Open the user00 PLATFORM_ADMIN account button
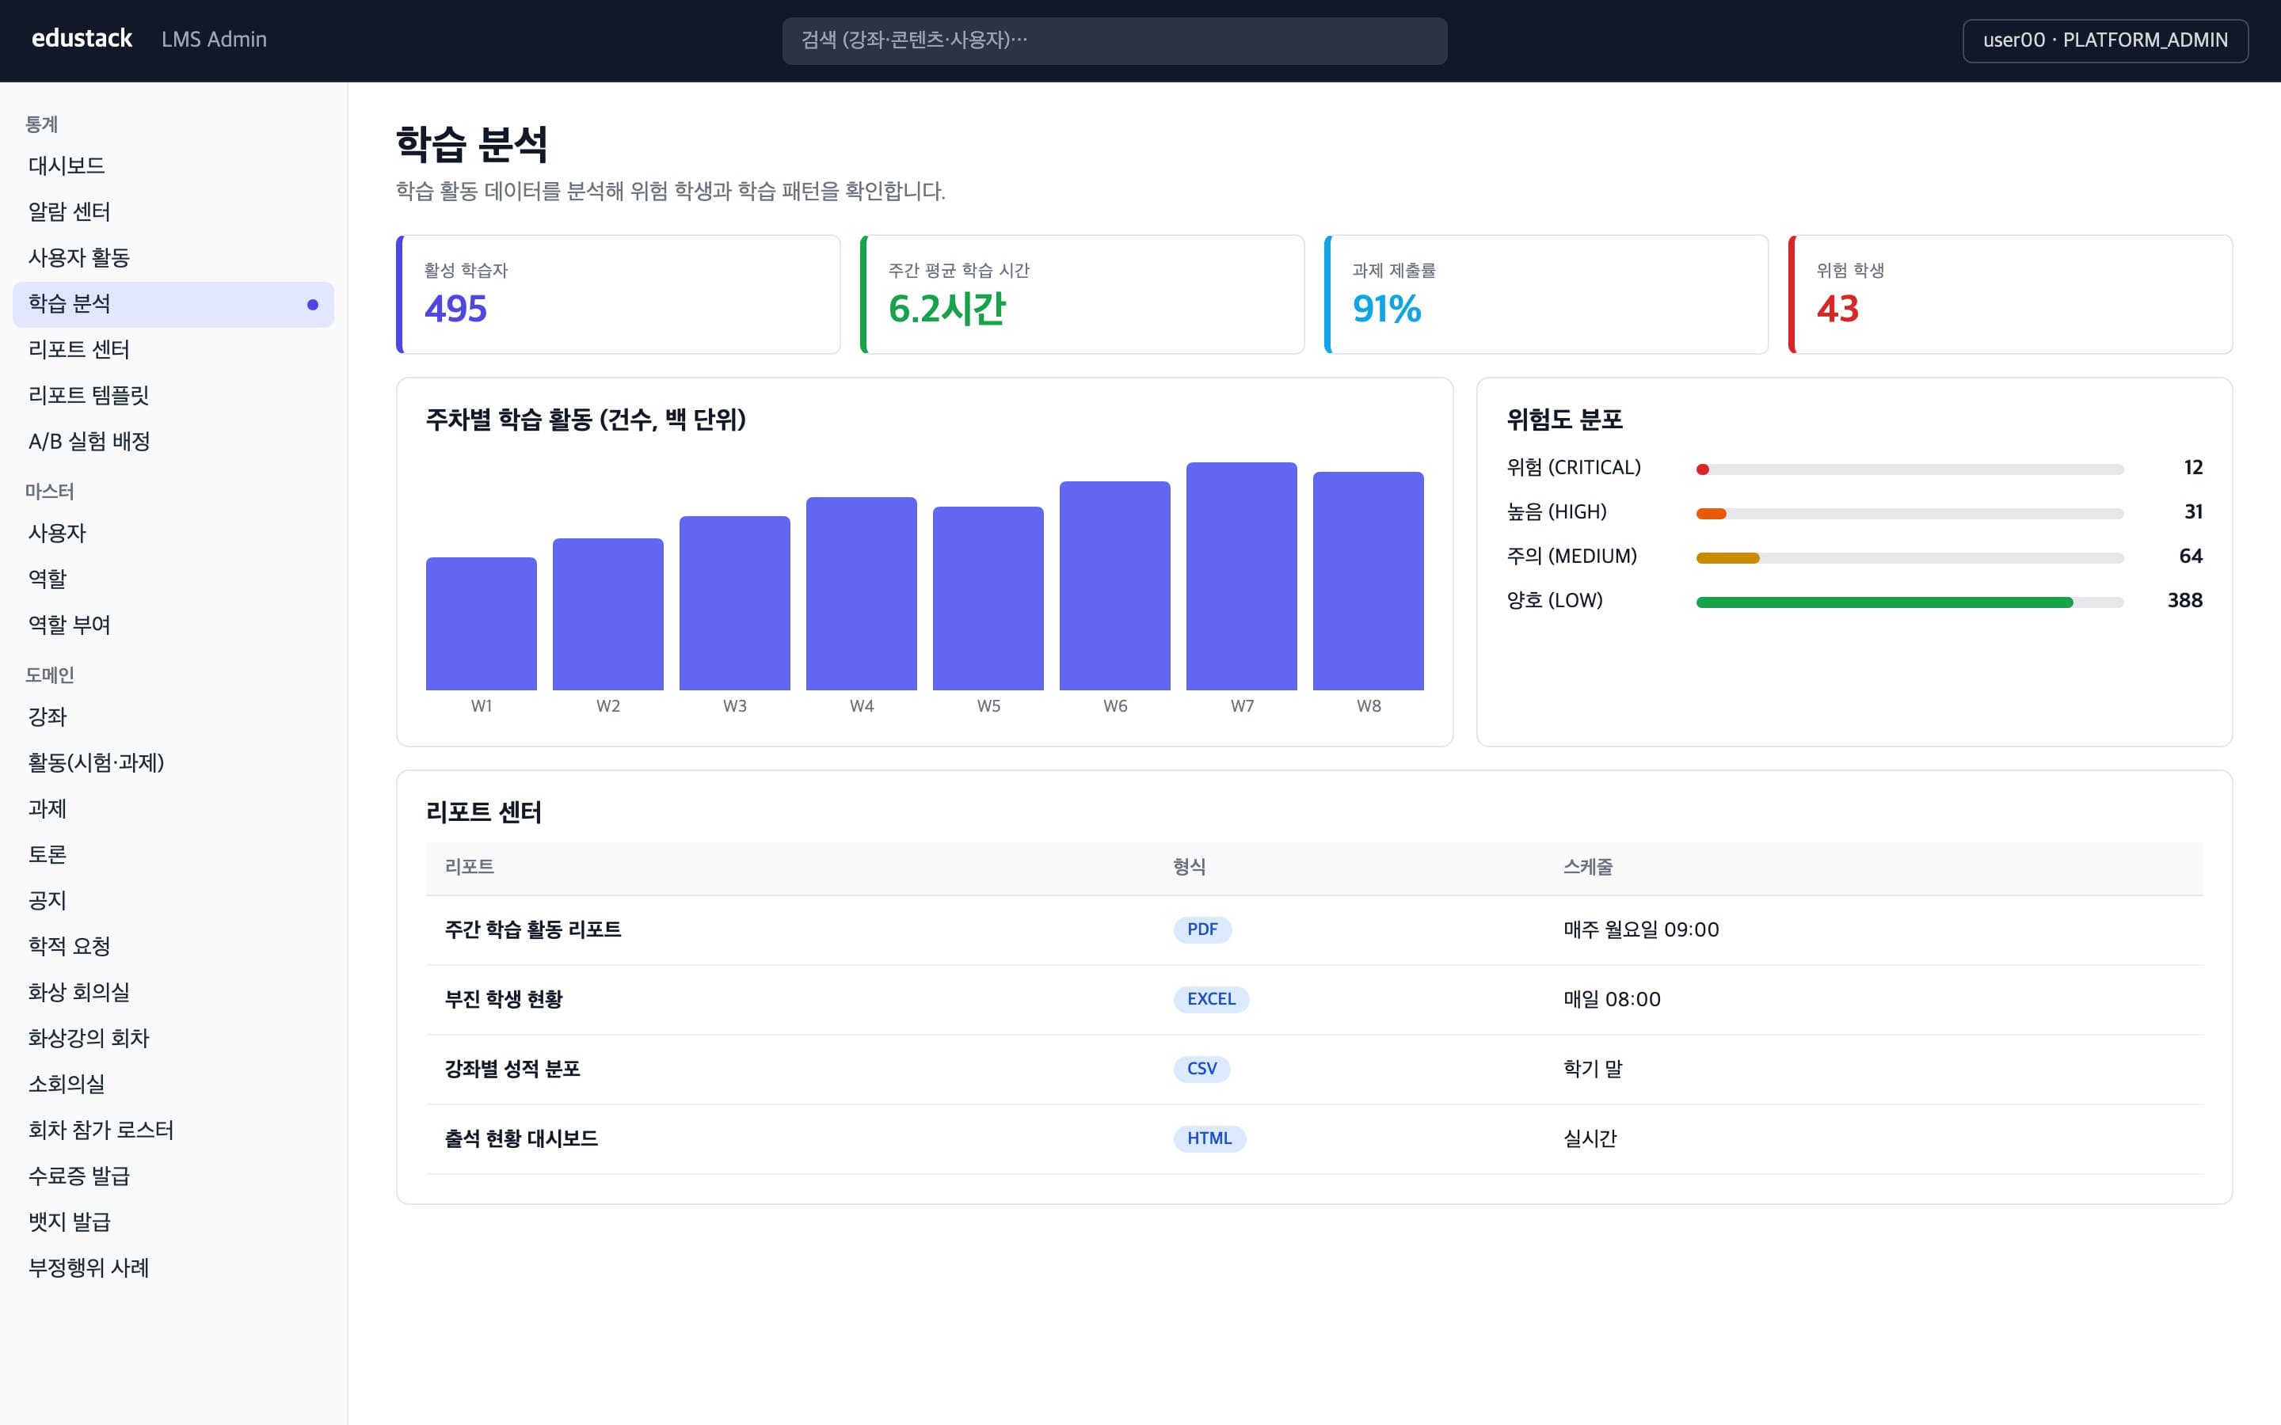 (2104, 40)
